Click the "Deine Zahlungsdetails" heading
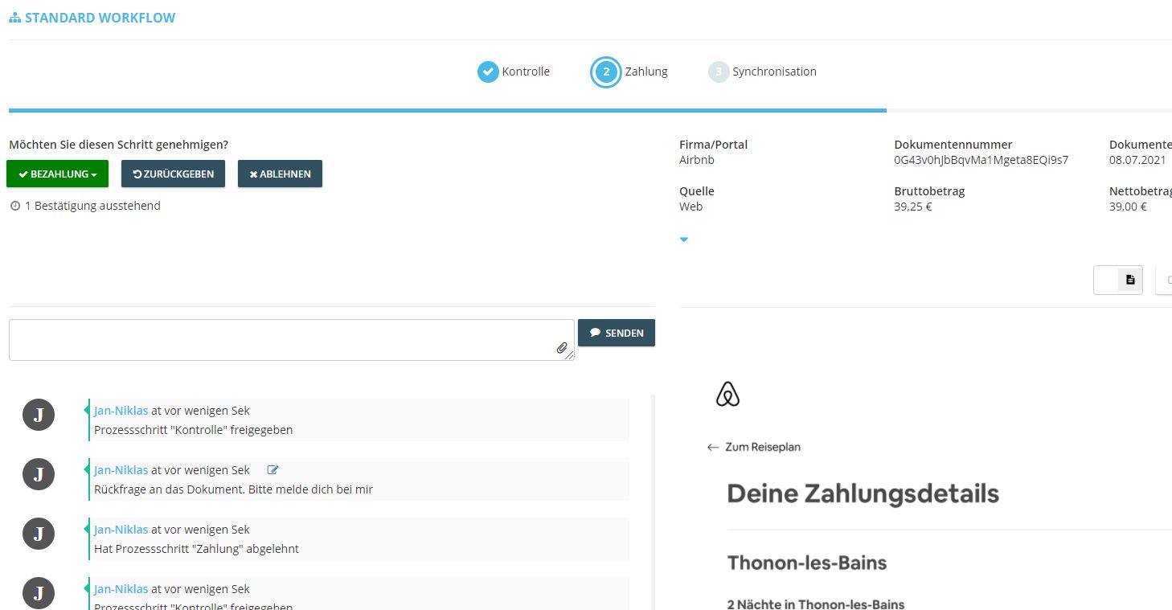1172x610 pixels. coord(863,493)
